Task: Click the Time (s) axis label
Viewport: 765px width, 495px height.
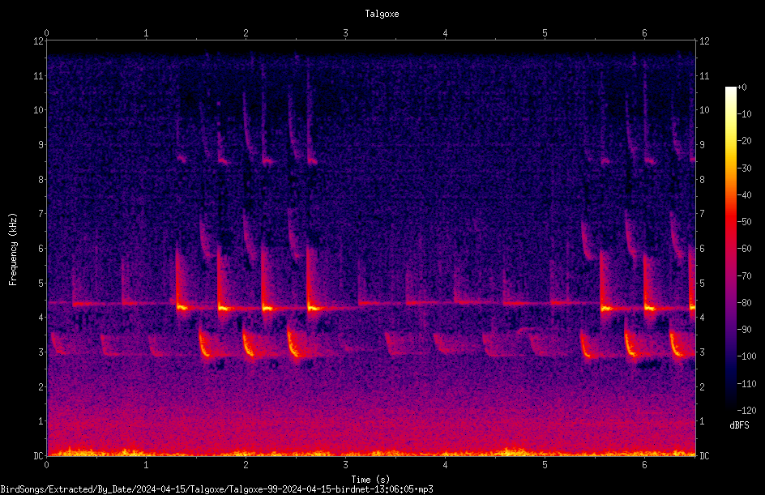Action: (x=371, y=480)
